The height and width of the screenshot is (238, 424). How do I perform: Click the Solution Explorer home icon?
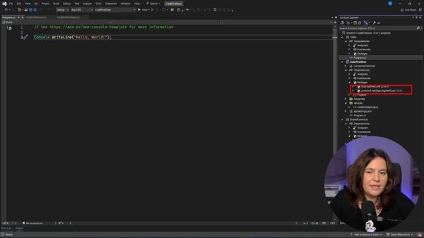coord(342,23)
